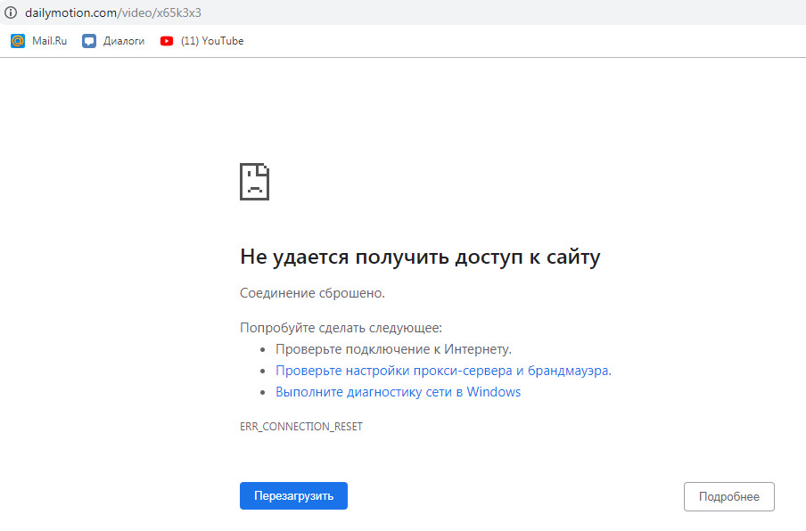Click empty bookmarks bar area right of YouTube
The width and height of the screenshot is (806, 531).
coord(517,41)
